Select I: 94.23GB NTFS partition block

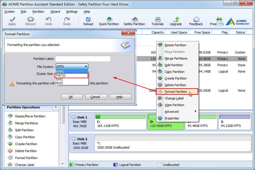[x=234, y=122]
